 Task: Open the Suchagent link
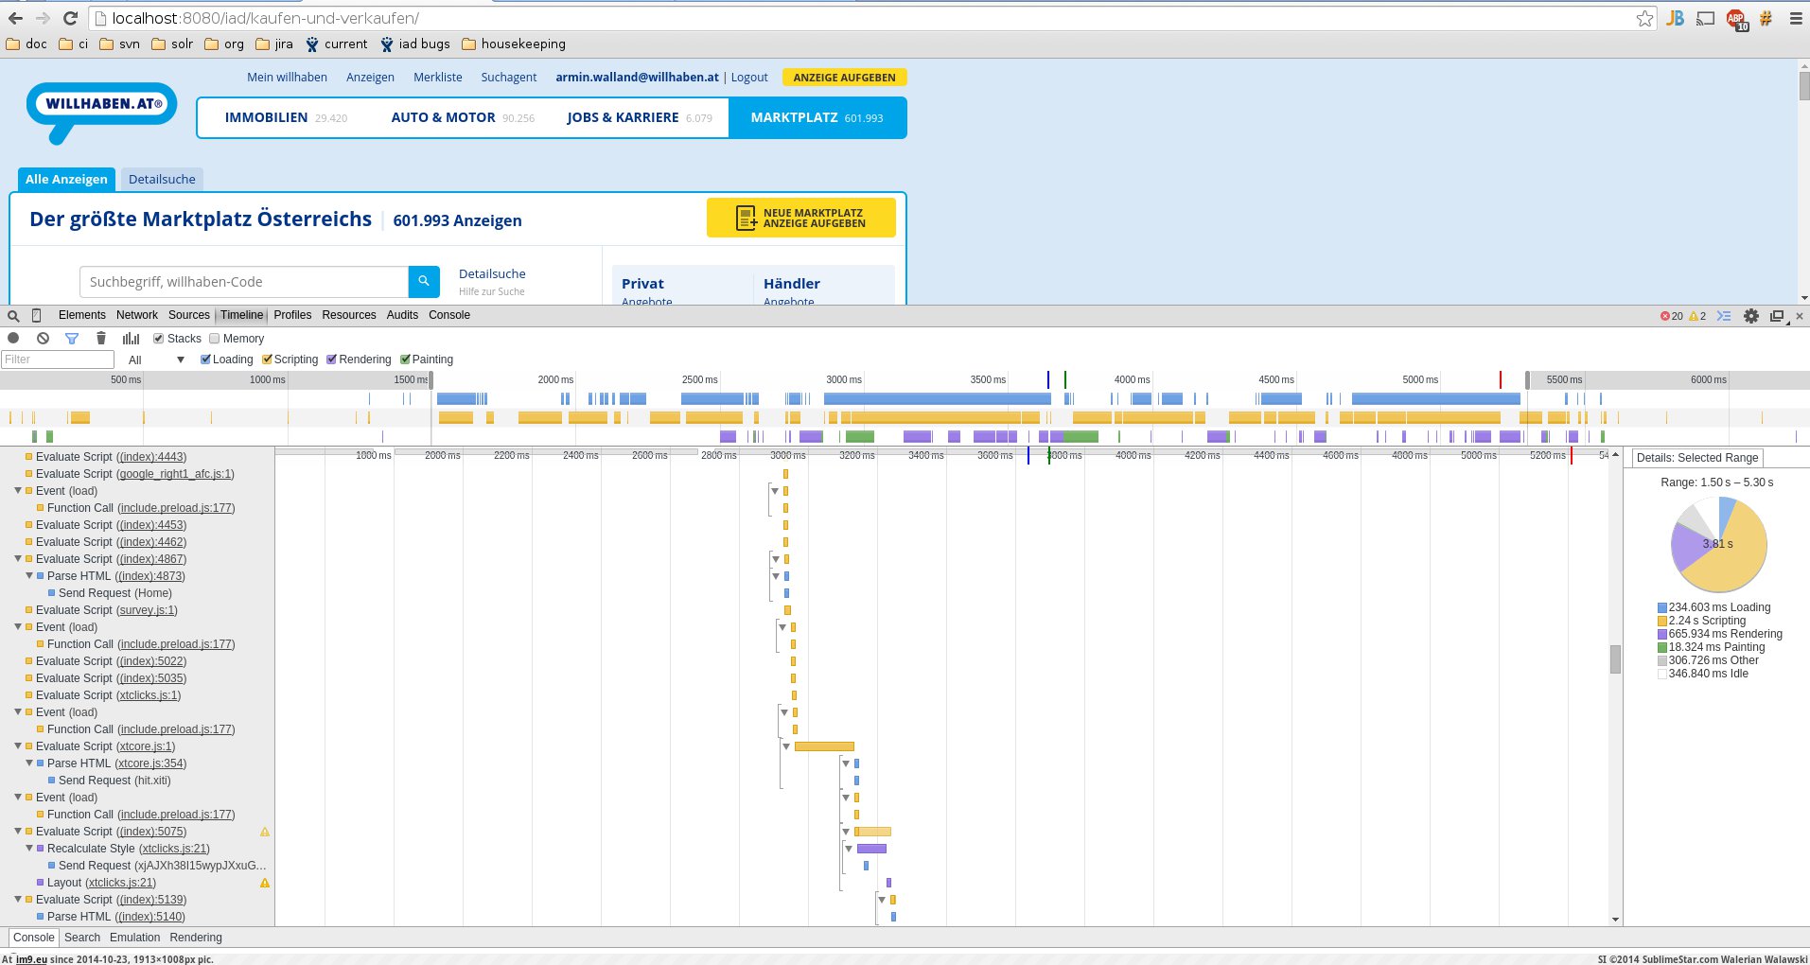point(508,78)
